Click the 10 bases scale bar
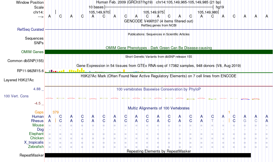Image resolution: width=273 pixels, height=162 pixels. pyautogui.click(x=159, y=7)
